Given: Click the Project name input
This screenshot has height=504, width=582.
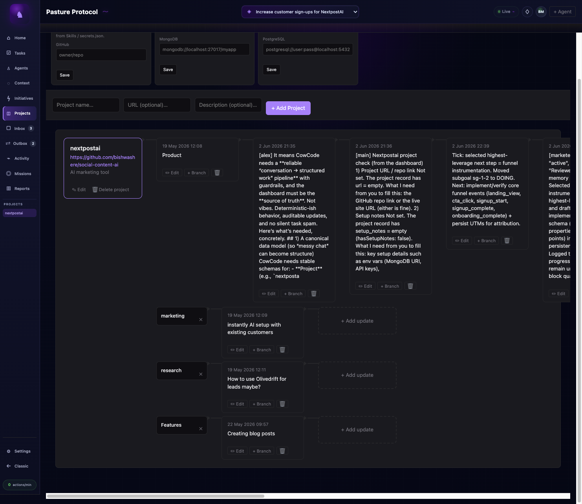Looking at the screenshot, I should coord(86,105).
